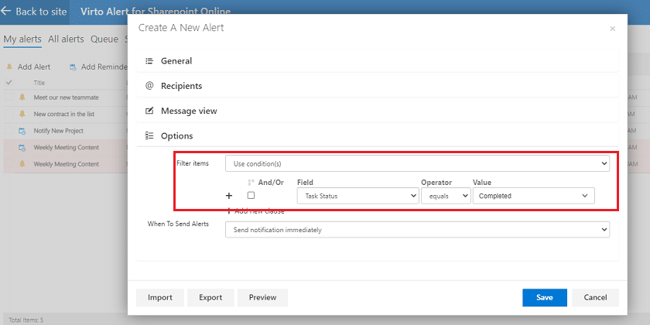Click Back to site link
Screen dimensions: 650x325
coord(41,12)
